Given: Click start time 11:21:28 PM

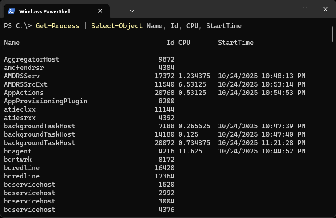Looking at the screenshot, I should [x=283, y=143].
